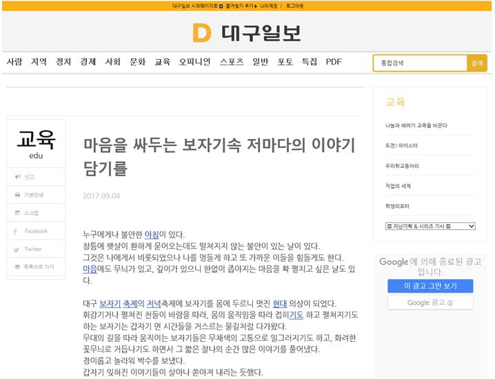Image resolution: width=495 pixels, height=379 pixels.
Task: Click the 로그아웃 link in top bar
Action: (x=294, y=6)
